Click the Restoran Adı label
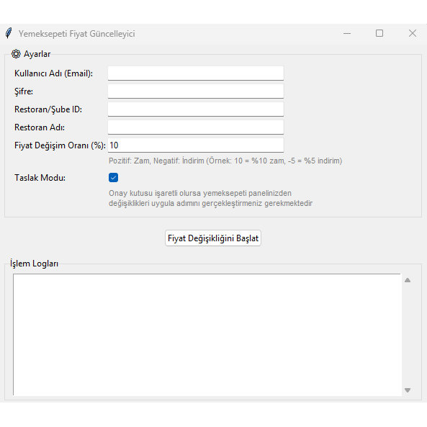This screenshot has height=427, width=427. (40, 127)
